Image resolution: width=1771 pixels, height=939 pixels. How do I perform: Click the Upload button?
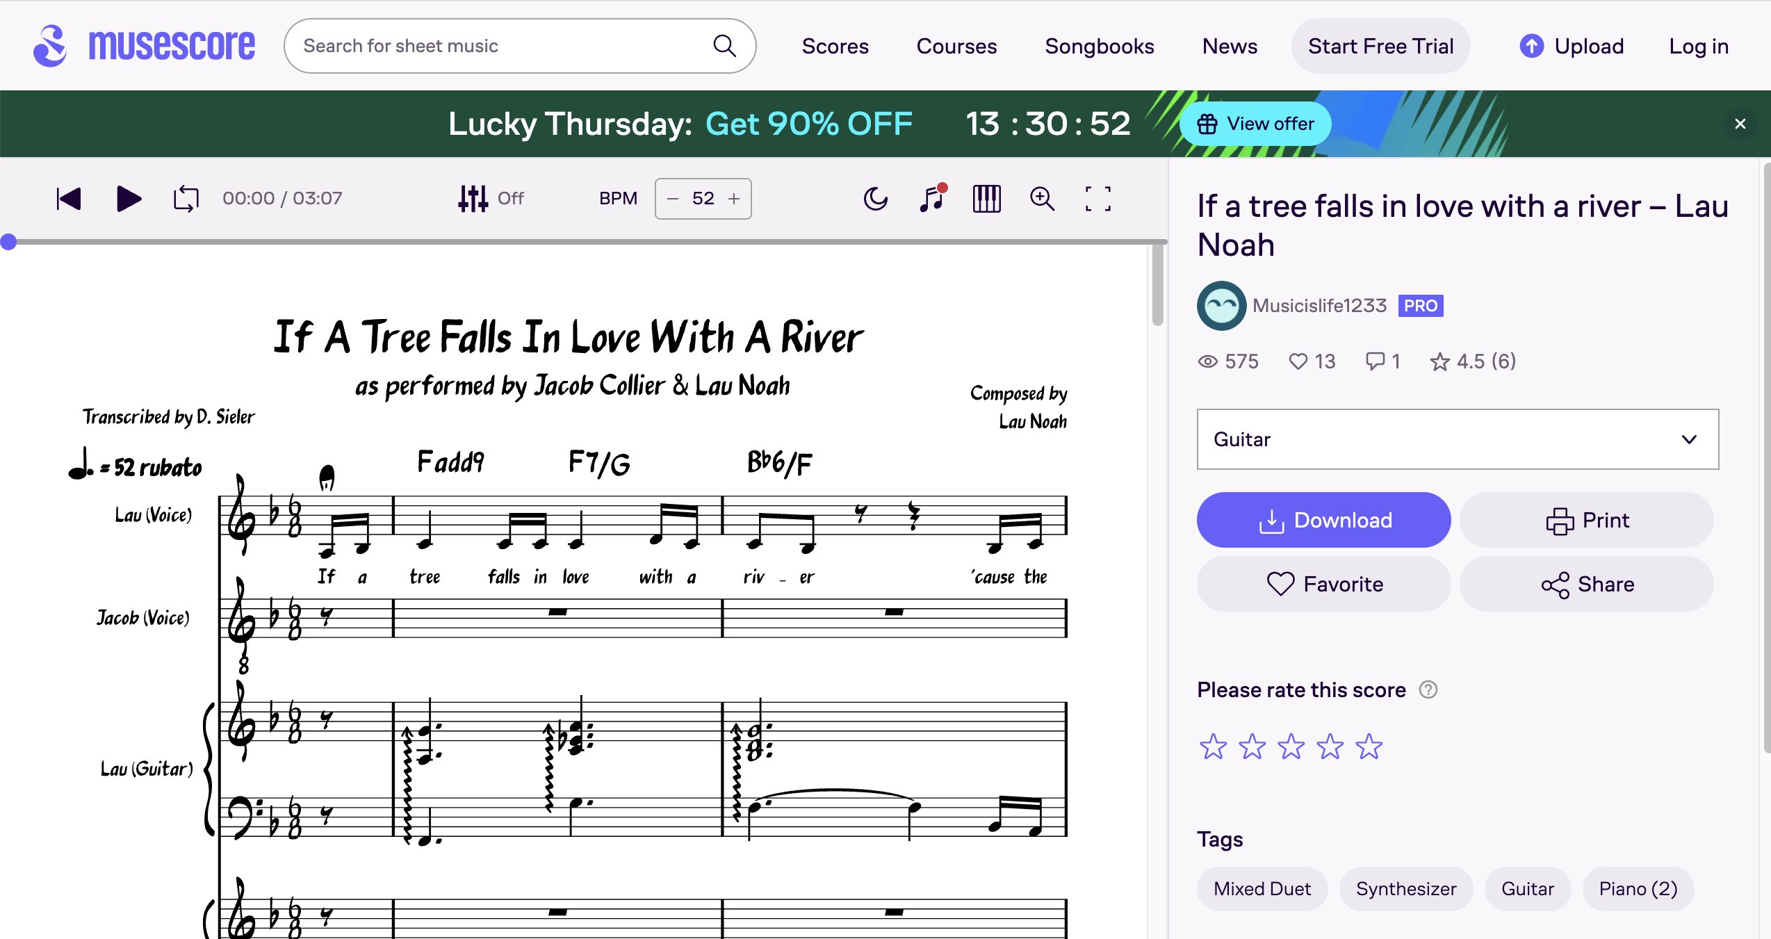tap(1572, 46)
